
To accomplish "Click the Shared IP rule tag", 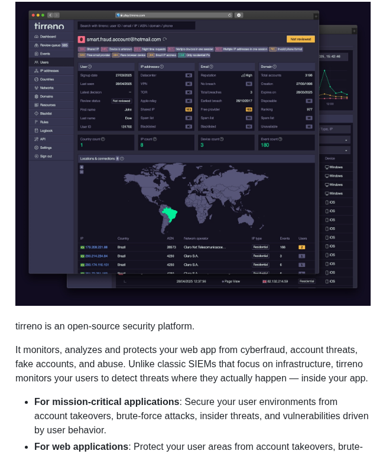I will click(89, 49).
